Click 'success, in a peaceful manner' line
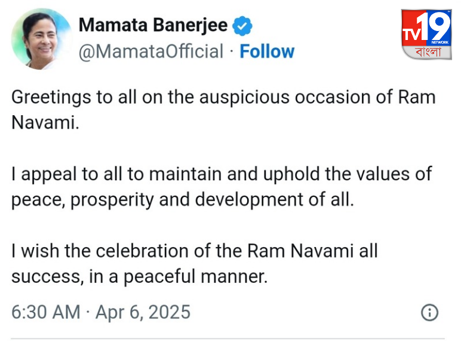This screenshot has width=461, height=345. click(x=140, y=277)
